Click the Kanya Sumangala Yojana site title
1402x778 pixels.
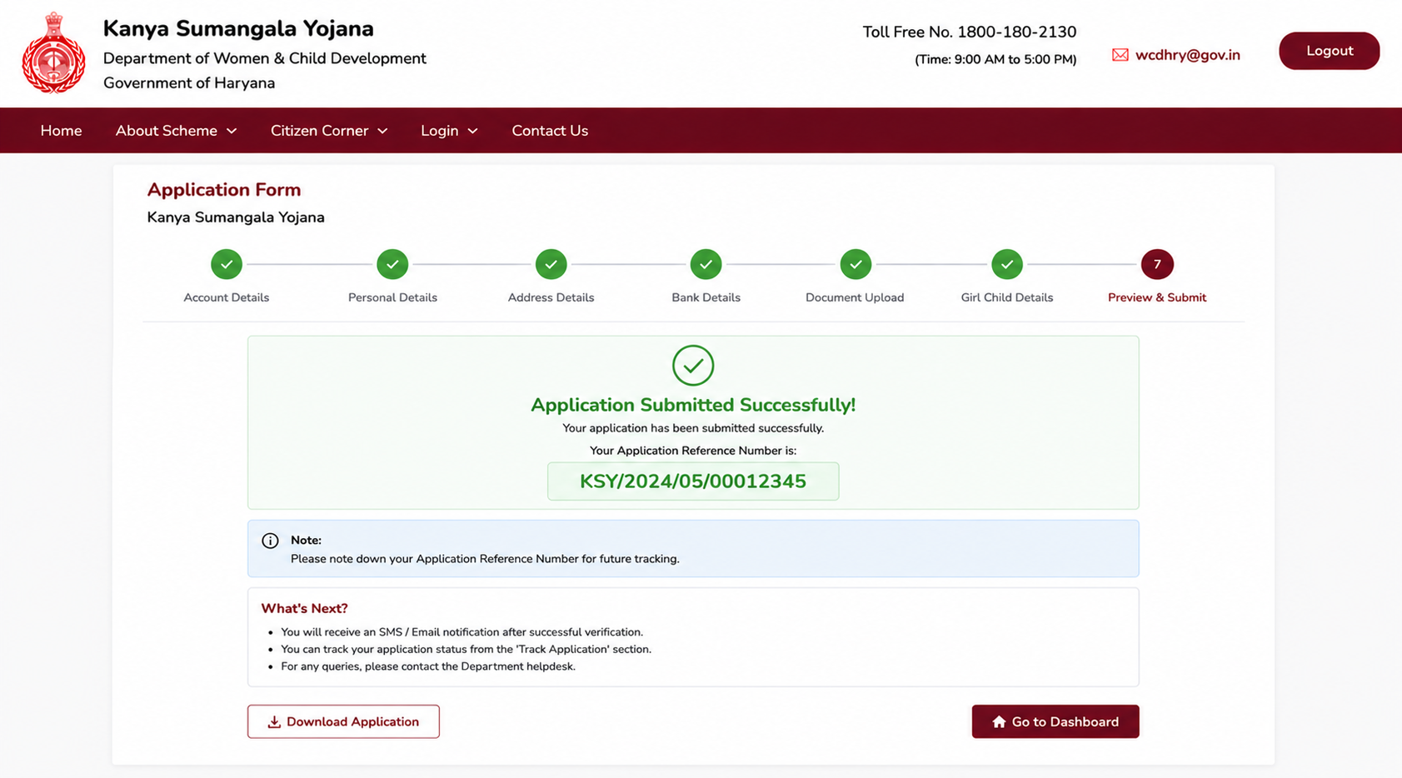(238, 28)
